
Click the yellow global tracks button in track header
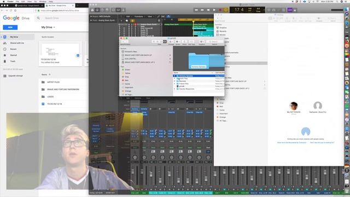132,21
